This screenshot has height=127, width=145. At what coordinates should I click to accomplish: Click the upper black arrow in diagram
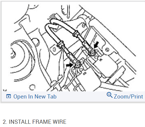coord(96,45)
